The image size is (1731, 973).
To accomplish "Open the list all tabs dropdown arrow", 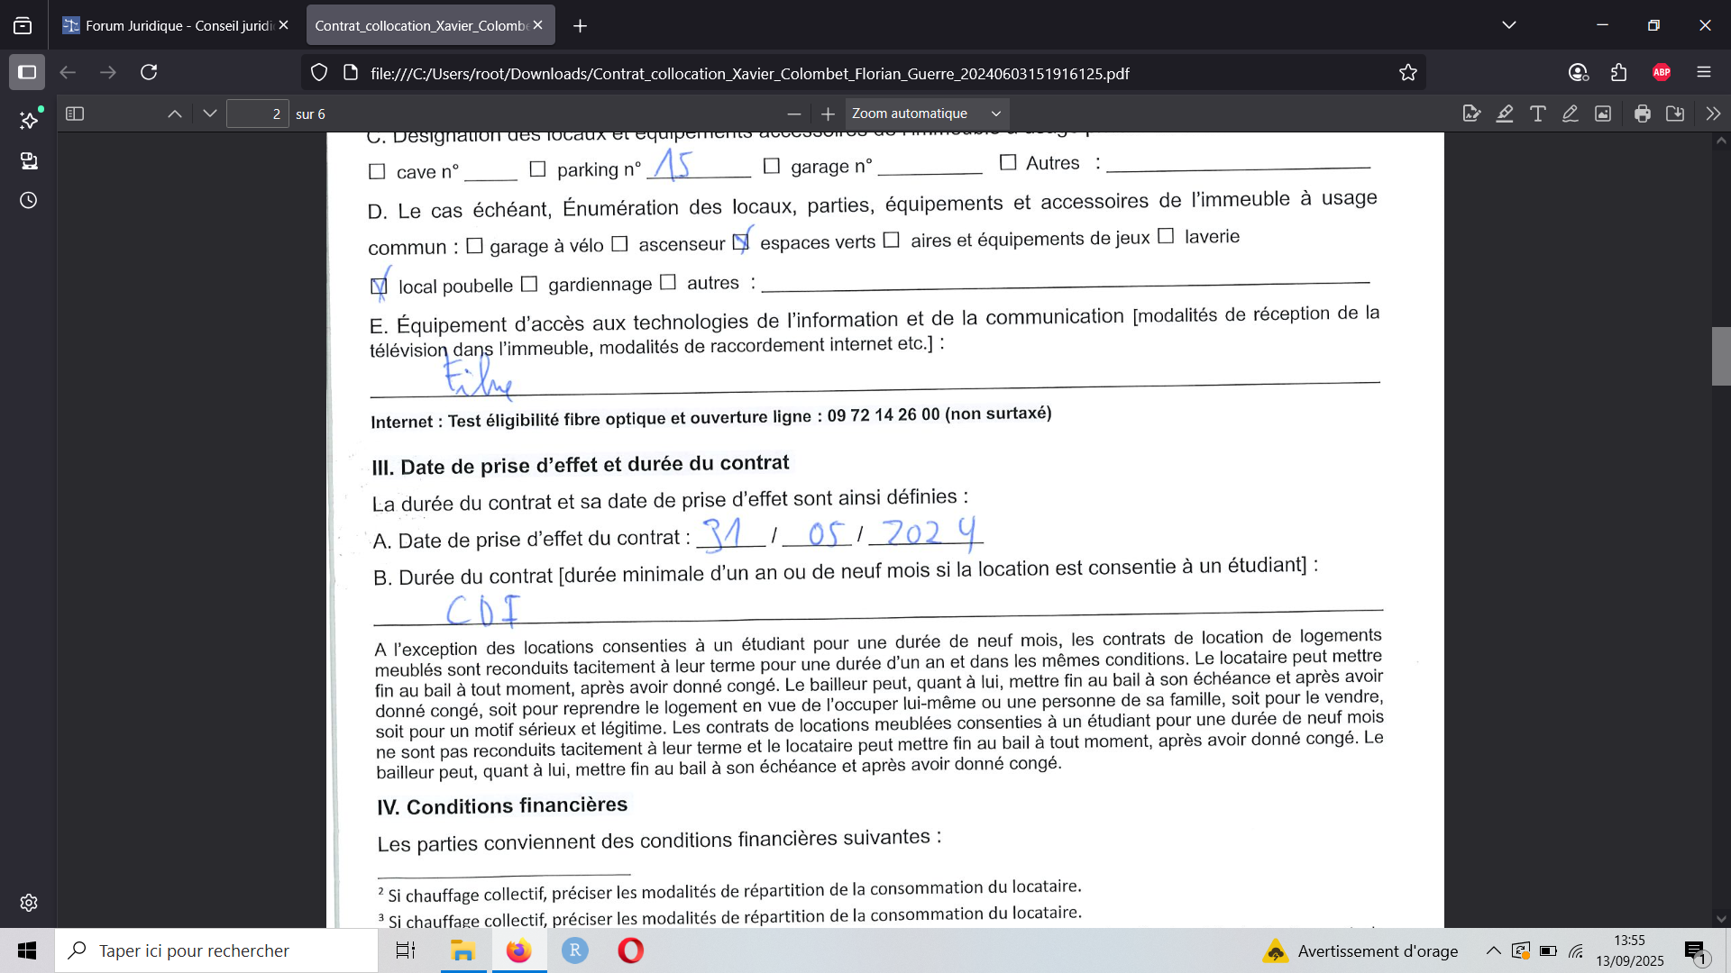I will tap(1509, 25).
